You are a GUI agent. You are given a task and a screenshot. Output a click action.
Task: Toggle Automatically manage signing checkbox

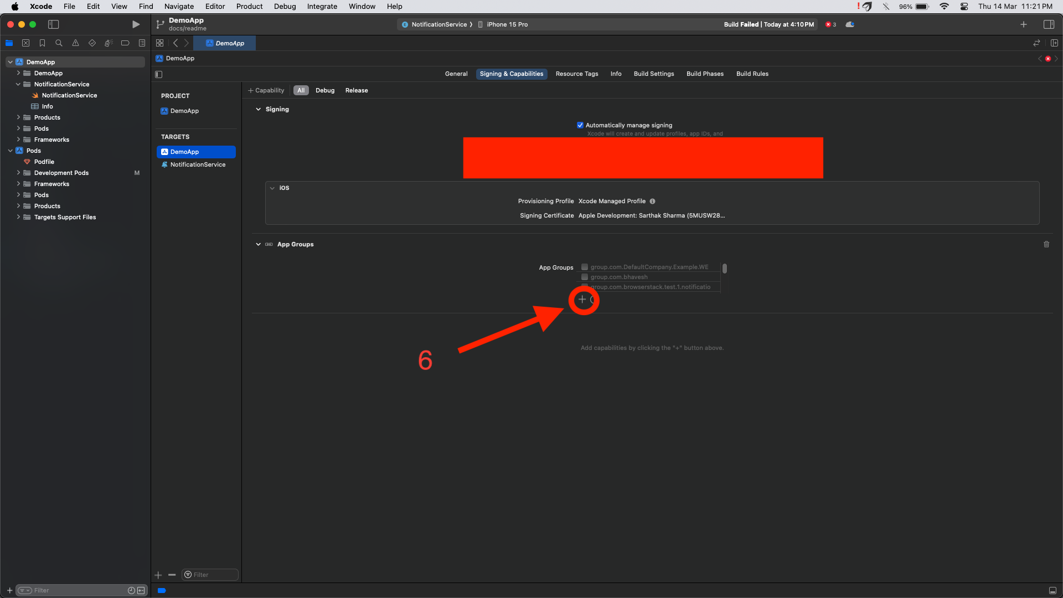tap(580, 125)
